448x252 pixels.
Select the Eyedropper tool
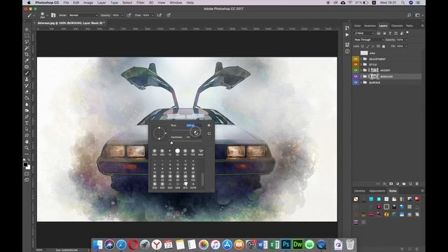[27, 61]
